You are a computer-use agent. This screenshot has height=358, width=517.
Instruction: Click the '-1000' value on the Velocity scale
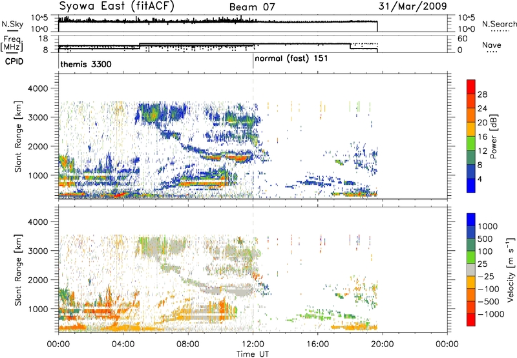(x=491, y=314)
